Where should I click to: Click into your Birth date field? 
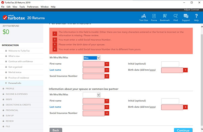[172, 70]
